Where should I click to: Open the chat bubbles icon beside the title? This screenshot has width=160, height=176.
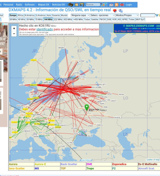(x=121, y=11)
